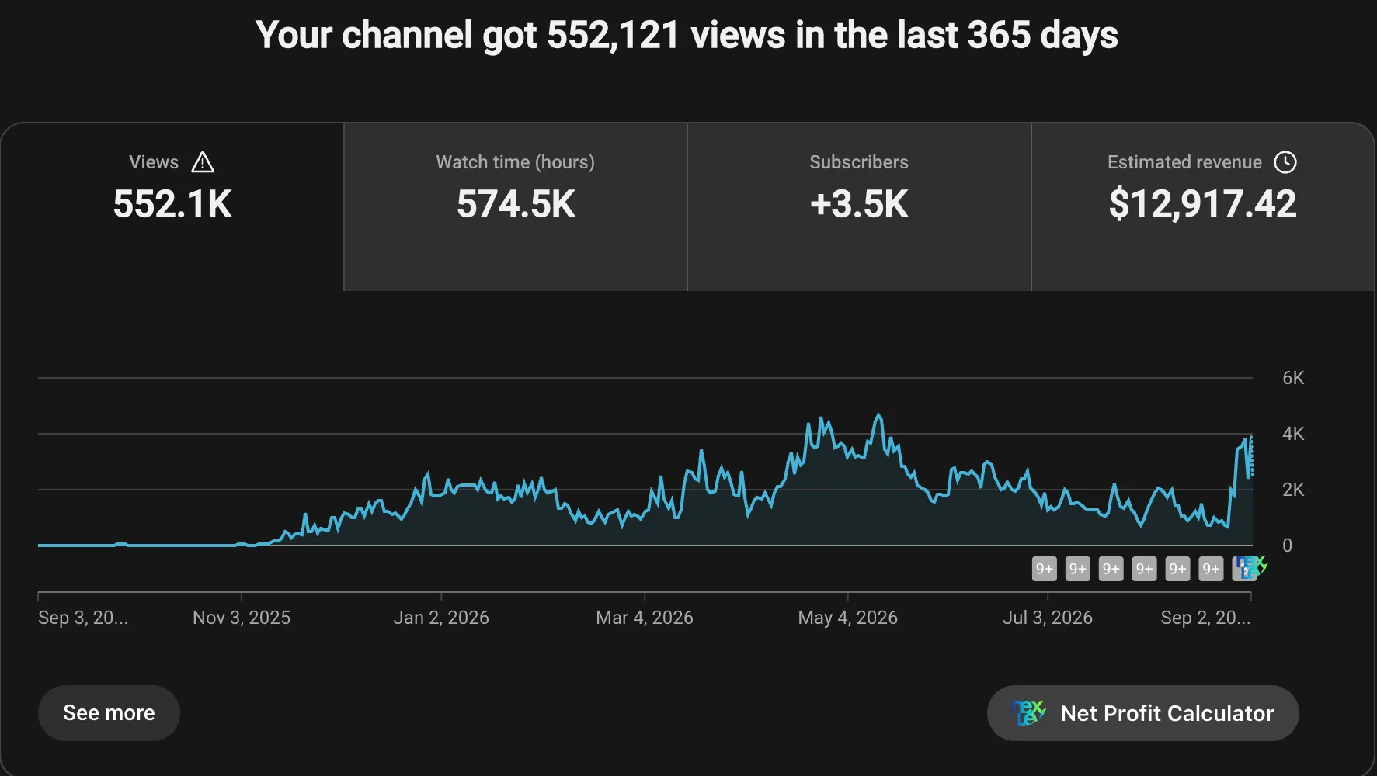This screenshot has width=1377, height=776.
Task: Open the Net Profit Calculator
Action: (x=1143, y=713)
